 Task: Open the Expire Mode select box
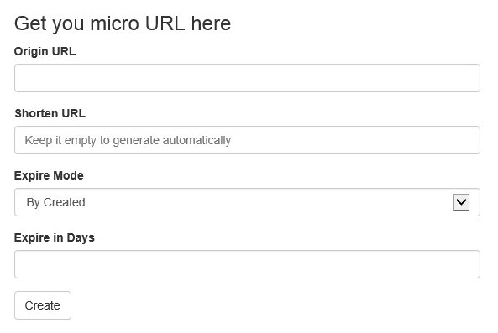tap(247, 202)
